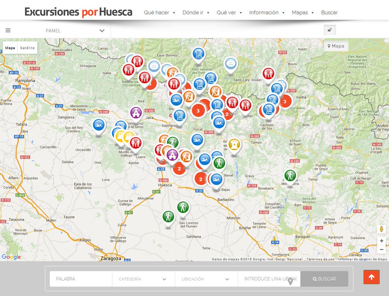The height and width of the screenshot is (296, 389).
Task: Click the unlock padlock icon
Action: coord(330,30)
